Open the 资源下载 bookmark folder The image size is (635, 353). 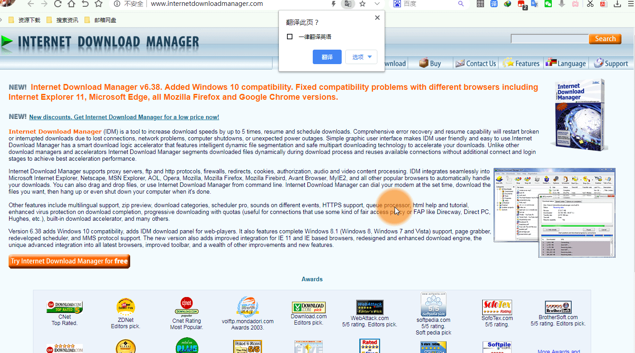click(x=24, y=20)
